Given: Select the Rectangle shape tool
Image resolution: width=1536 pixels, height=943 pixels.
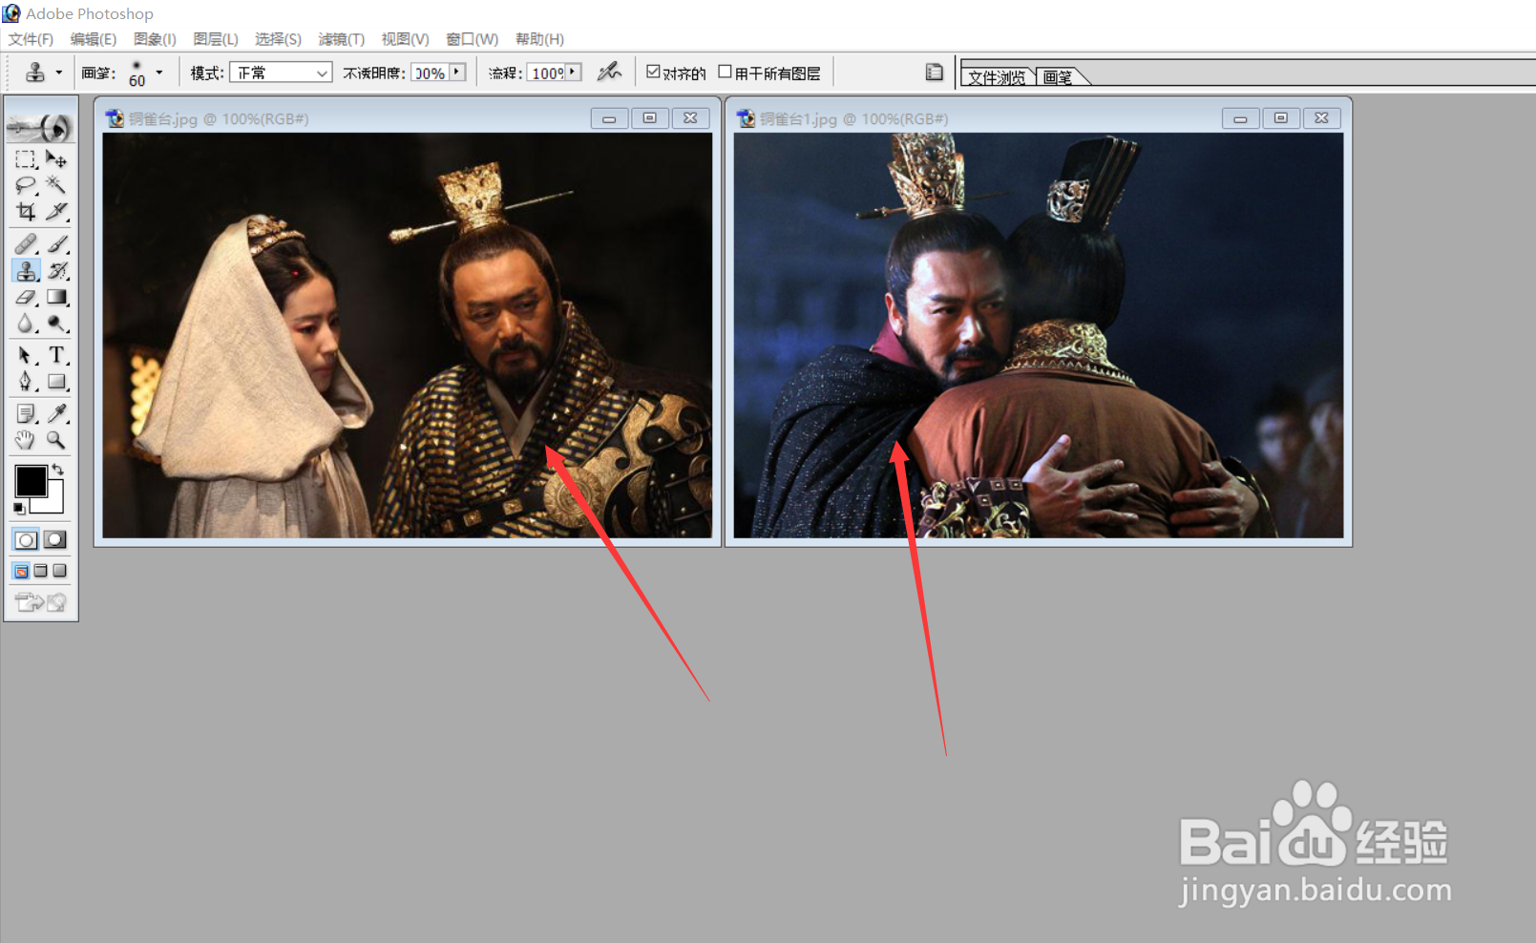Looking at the screenshot, I should [56, 382].
